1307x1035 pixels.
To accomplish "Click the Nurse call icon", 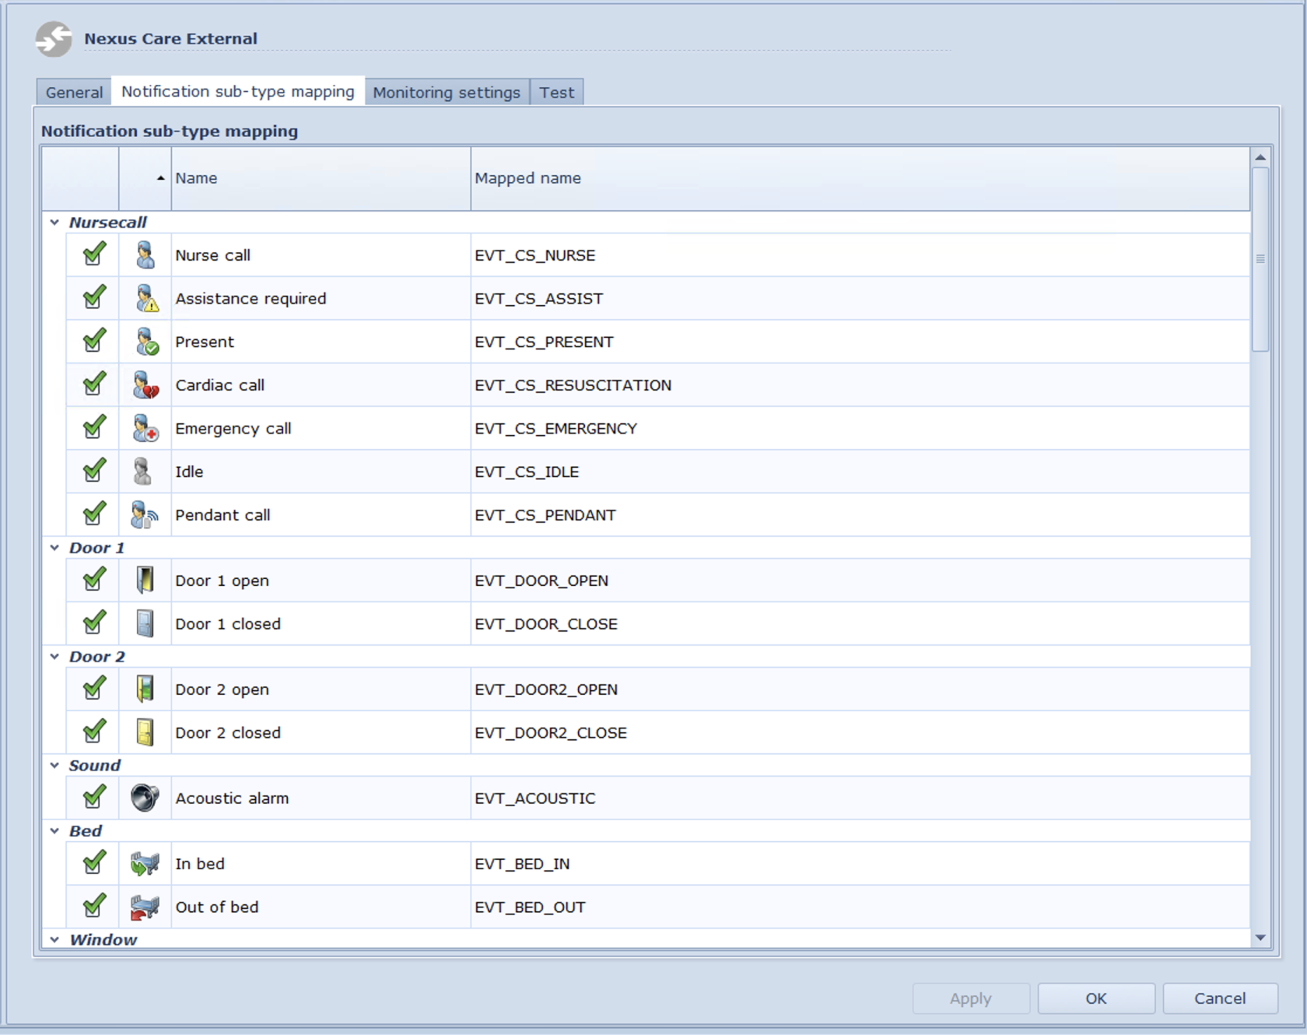I will (145, 254).
